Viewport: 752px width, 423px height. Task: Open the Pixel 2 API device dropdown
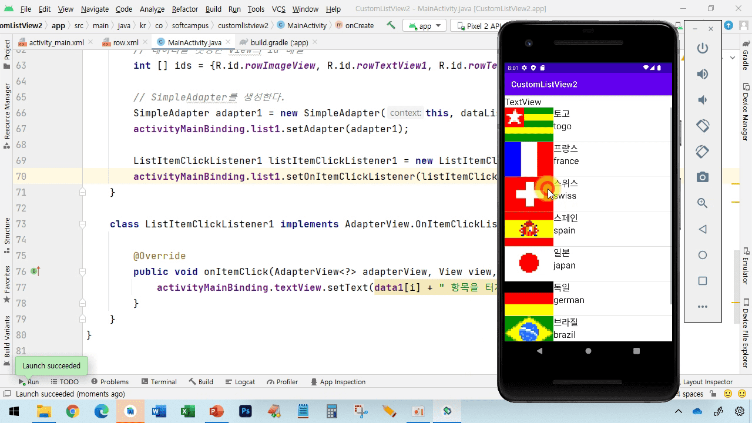(x=477, y=26)
